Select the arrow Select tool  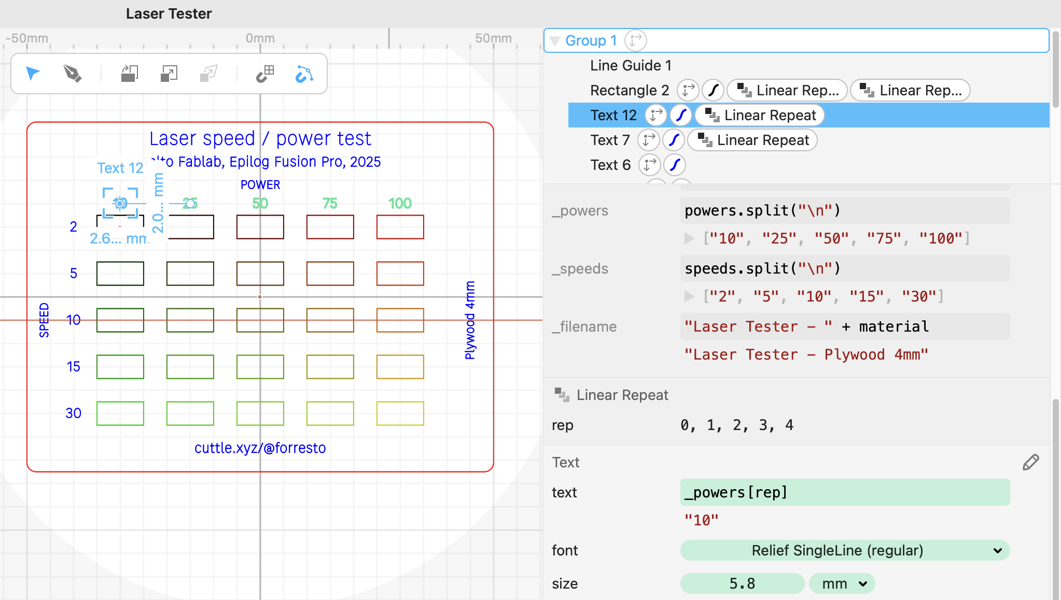33,74
